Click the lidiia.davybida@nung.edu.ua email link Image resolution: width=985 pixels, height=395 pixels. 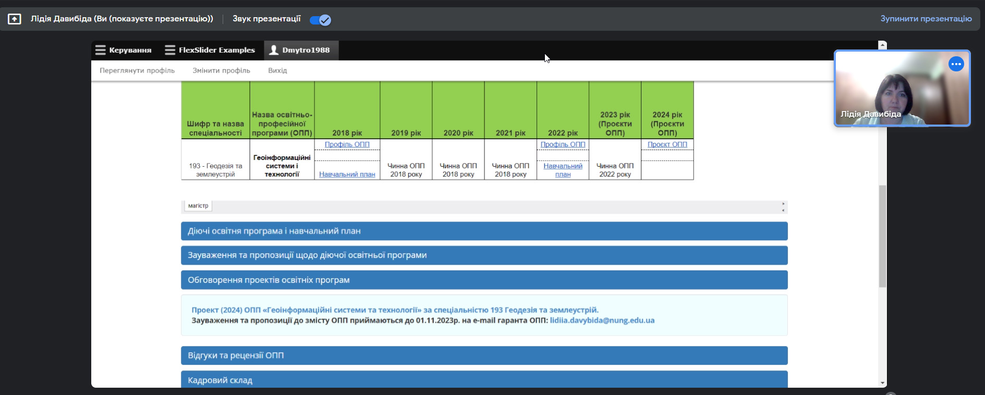602,320
